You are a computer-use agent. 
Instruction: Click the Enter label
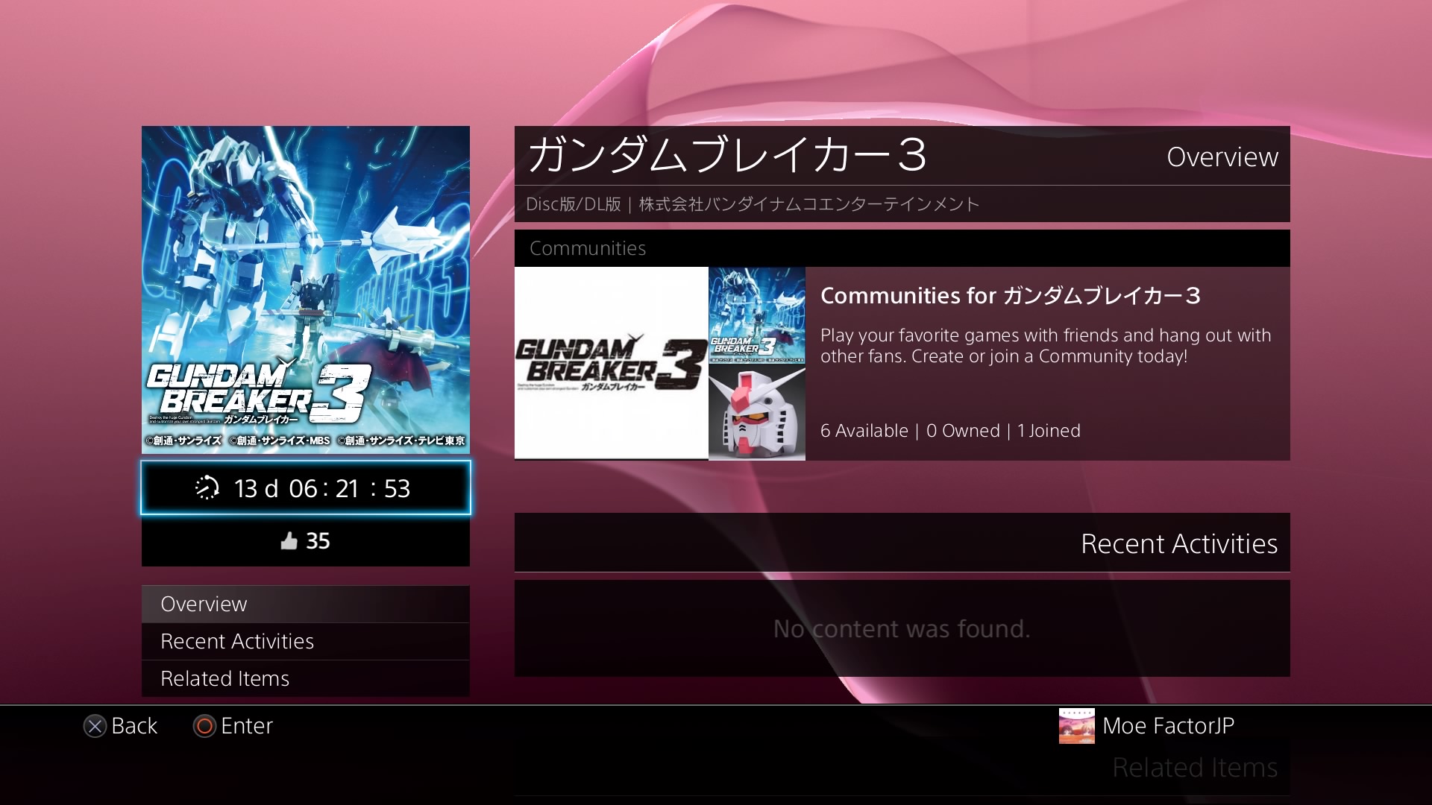(x=247, y=726)
